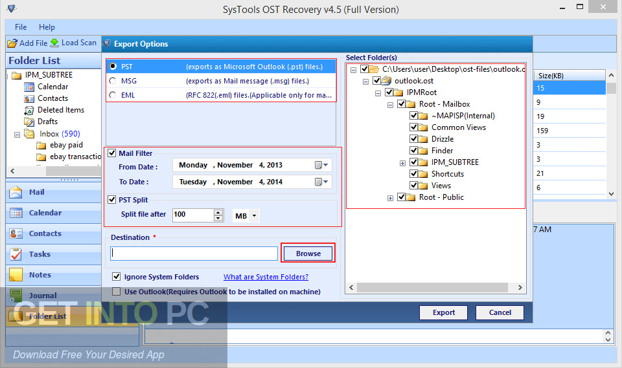The height and width of the screenshot is (368, 622).
Task: Select the PST export radio button
Action: click(x=113, y=66)
